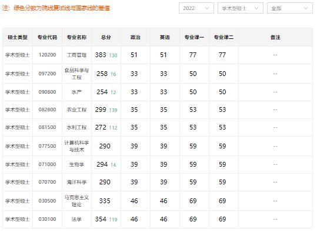Click the major name 工商管理
Screen dimensions: 317x232
(76, 55)
